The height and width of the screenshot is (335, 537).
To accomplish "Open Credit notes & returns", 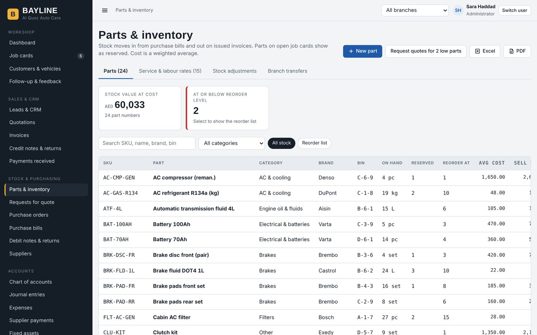I will tap(46, 149).
